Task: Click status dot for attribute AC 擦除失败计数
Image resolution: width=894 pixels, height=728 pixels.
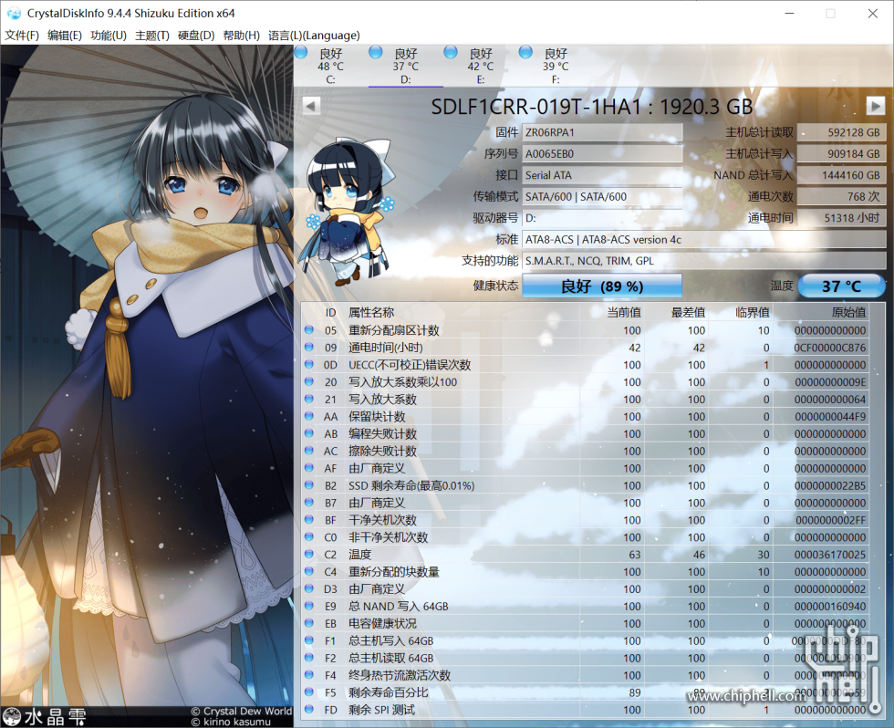Action: 309,451
